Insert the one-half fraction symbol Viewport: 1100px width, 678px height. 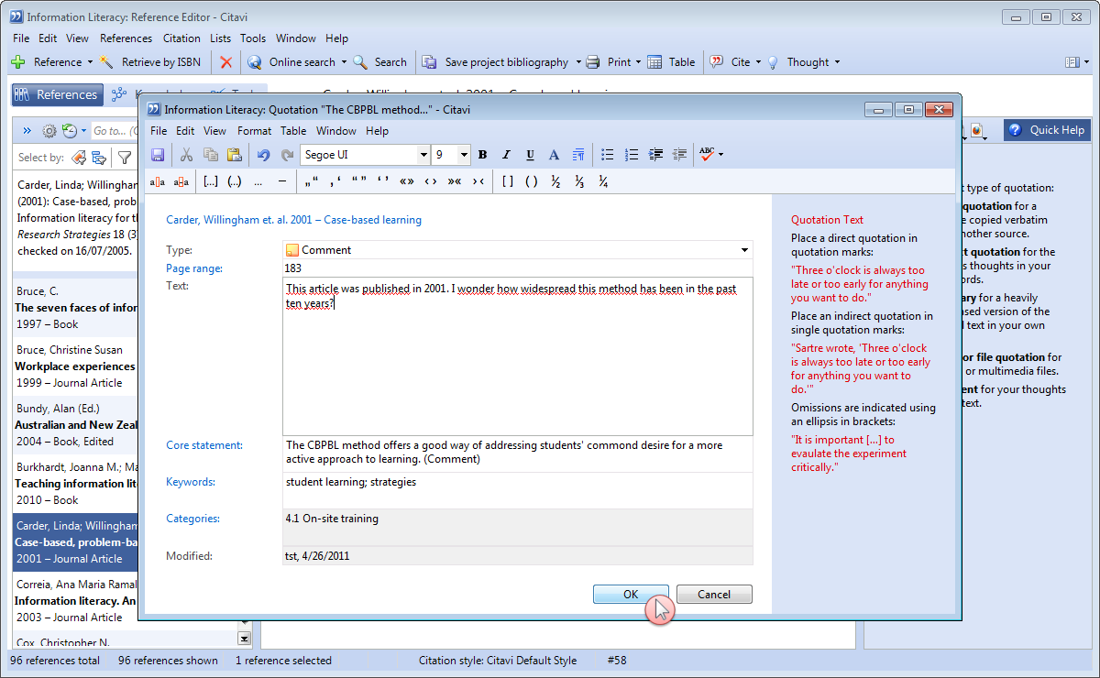coord(555,181)
